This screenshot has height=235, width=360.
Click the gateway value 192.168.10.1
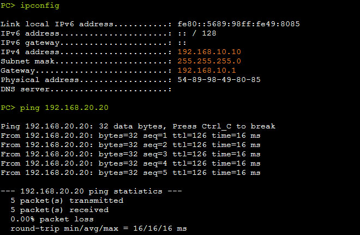[207, 70]
